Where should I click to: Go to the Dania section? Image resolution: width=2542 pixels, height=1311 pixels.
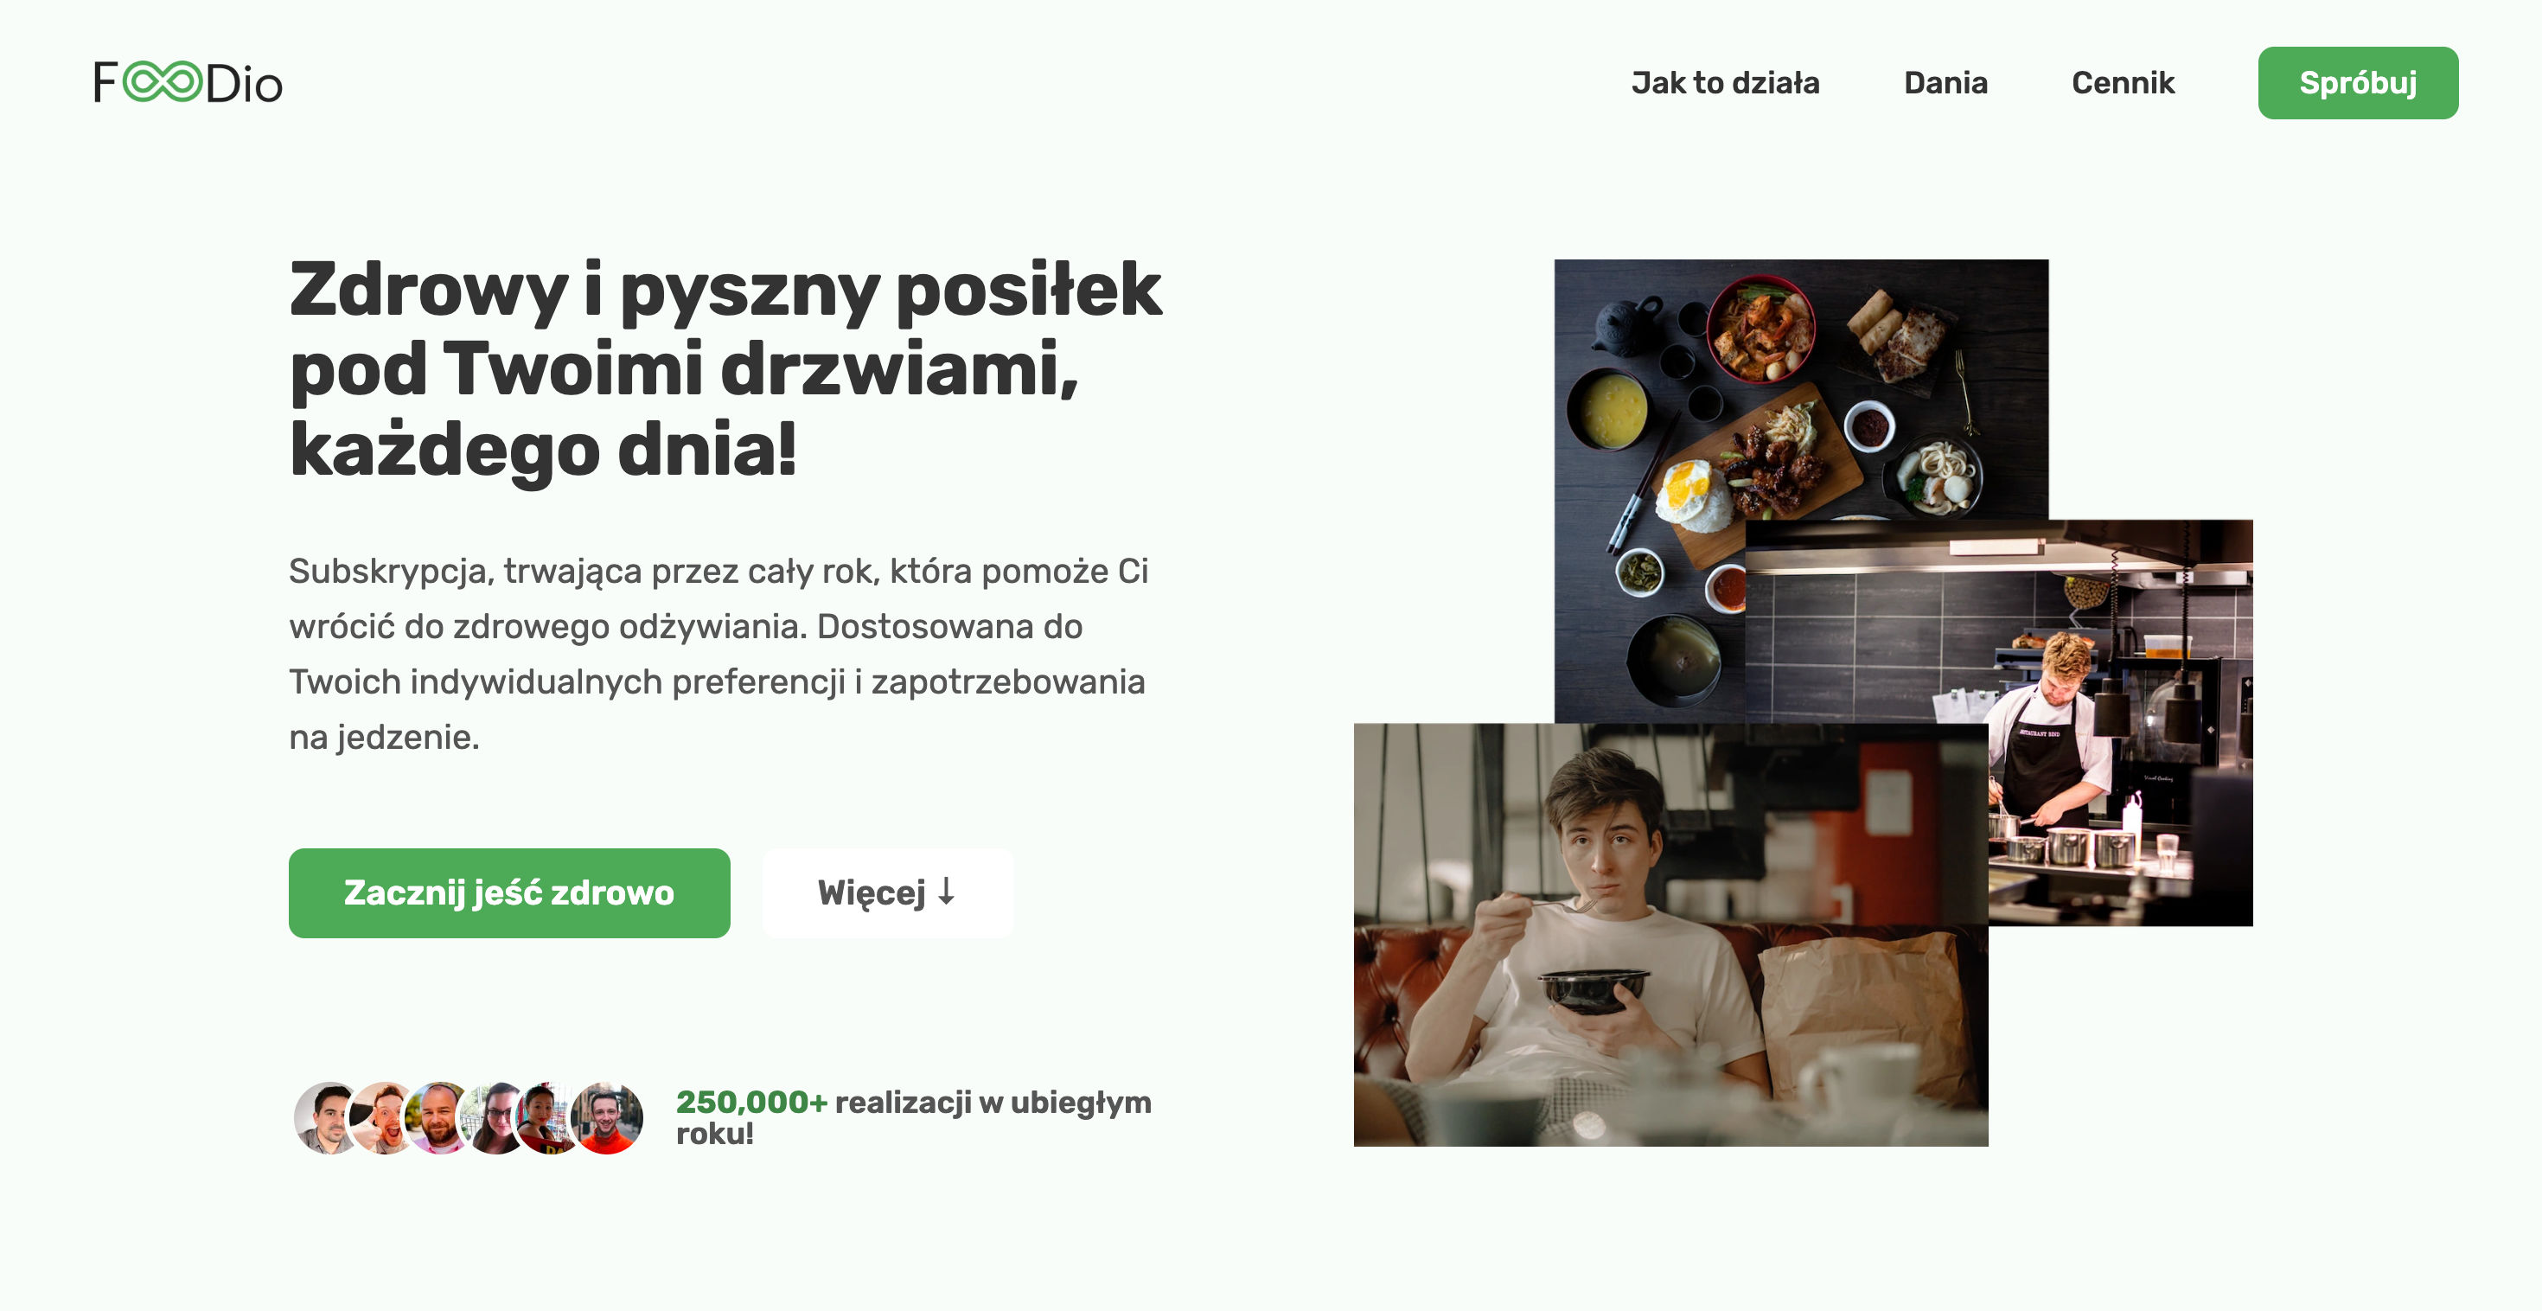tap(1945, 83)
